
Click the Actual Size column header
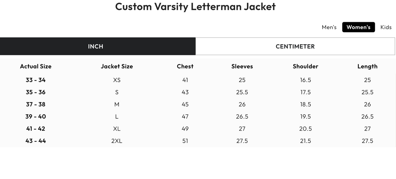tap(36, 66)
